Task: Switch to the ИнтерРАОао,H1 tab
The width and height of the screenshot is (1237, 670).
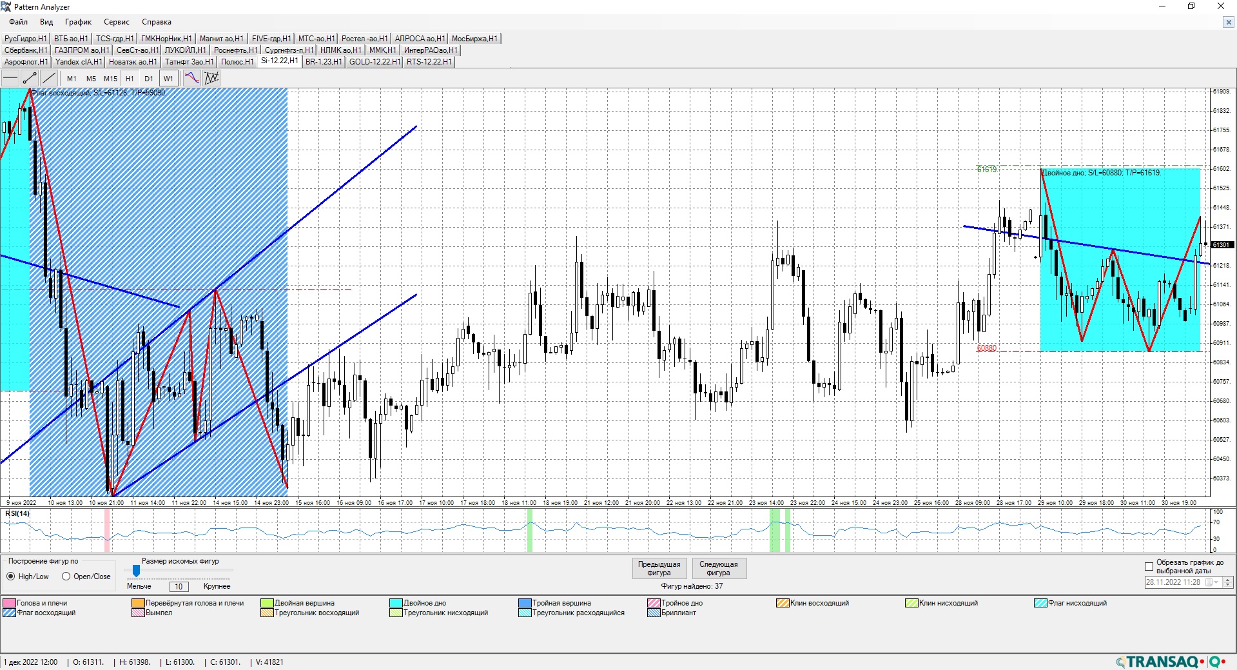Action: [x=431, y=50]
